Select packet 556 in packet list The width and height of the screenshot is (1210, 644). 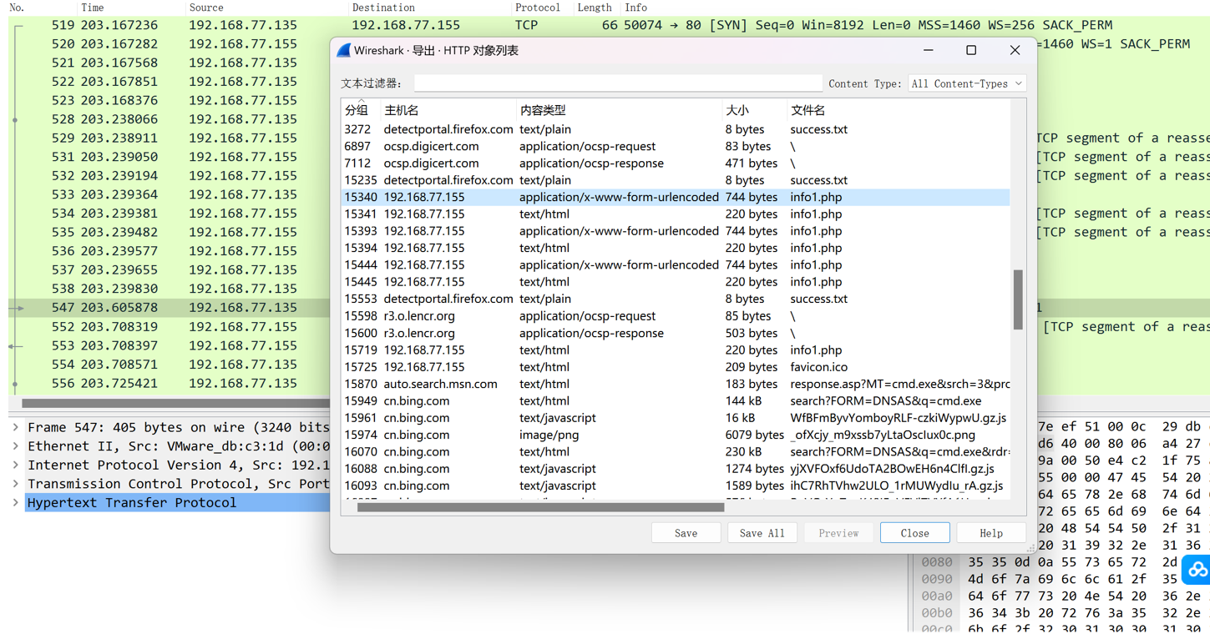(169, 384)
